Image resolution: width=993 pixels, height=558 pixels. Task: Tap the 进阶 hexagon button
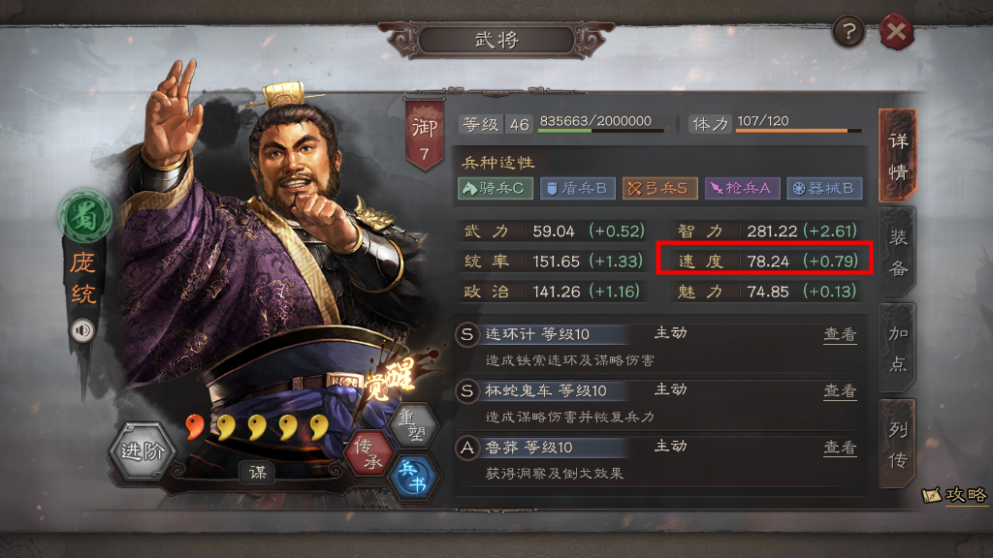point(143,451)
